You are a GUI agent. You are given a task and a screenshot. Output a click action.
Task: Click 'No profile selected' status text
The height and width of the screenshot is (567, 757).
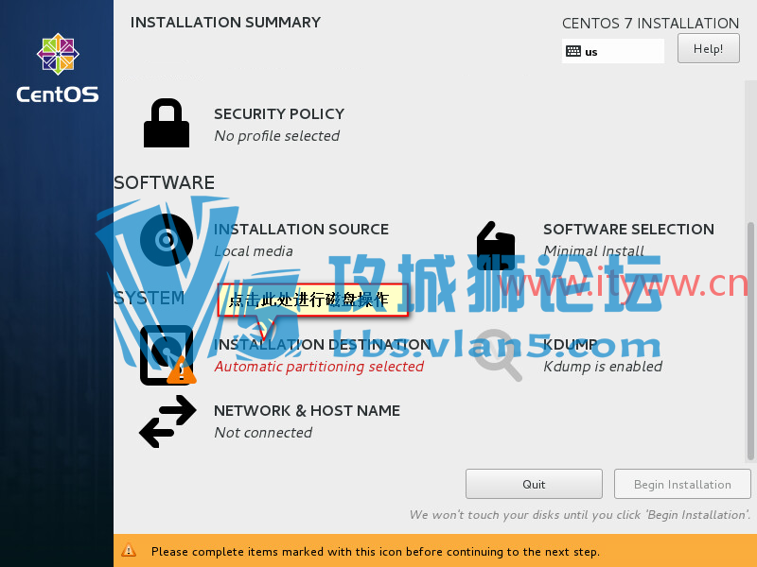tap(276, 136)
